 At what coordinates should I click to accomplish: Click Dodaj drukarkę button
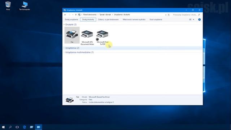pos(88,19)
